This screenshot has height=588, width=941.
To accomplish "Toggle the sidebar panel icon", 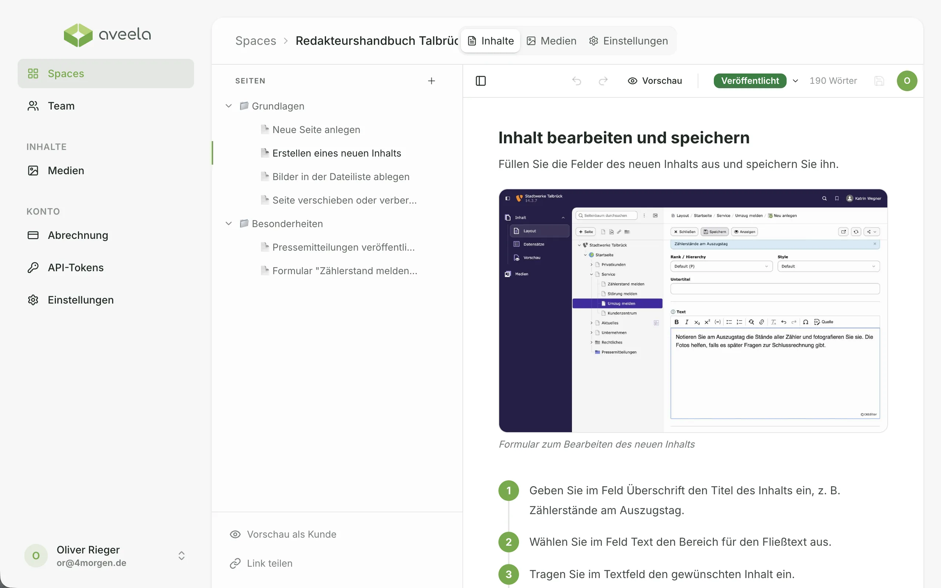I will (x=481, y=81).
